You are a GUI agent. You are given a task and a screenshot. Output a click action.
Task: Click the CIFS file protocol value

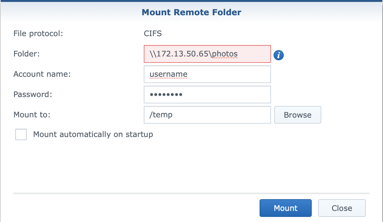153,33
